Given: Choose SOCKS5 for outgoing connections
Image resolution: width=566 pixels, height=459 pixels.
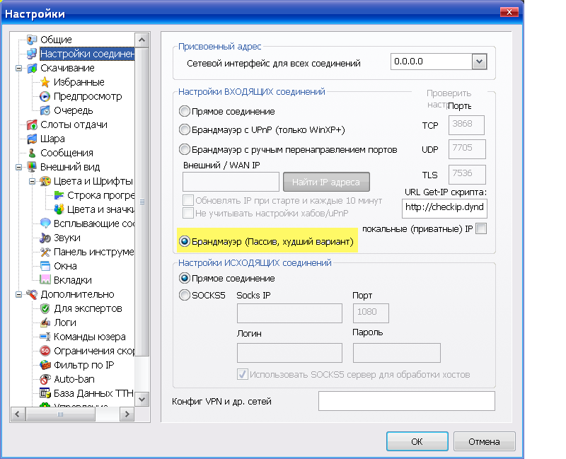Looking at the screenshot, I should point(185,295).
